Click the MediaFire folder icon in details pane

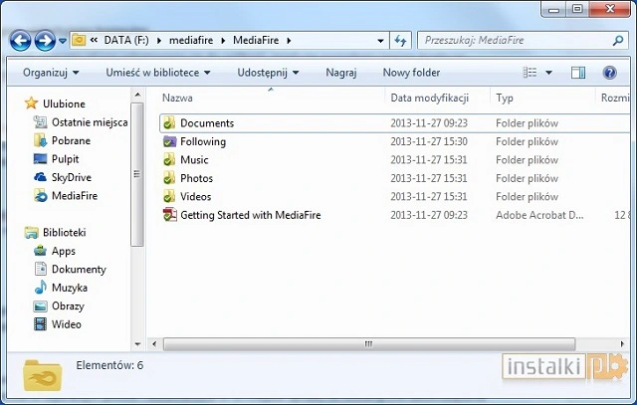coord(43,376)
